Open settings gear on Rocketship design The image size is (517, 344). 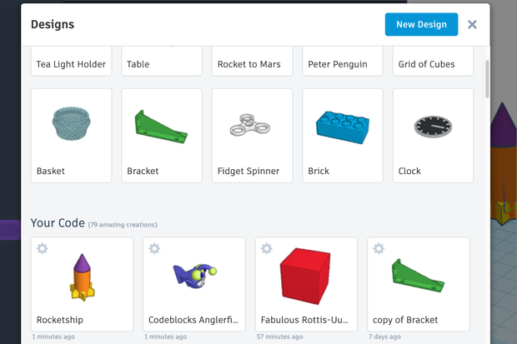point(43,249)
